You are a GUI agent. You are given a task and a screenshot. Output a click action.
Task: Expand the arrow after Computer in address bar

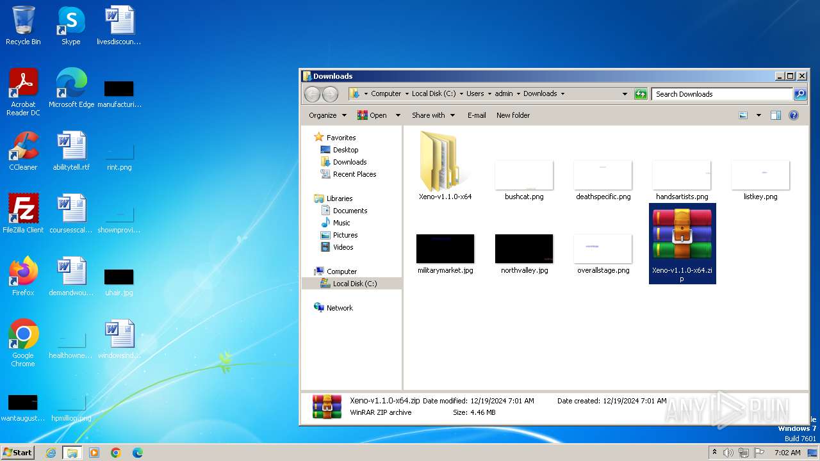(x=407, y=93)
